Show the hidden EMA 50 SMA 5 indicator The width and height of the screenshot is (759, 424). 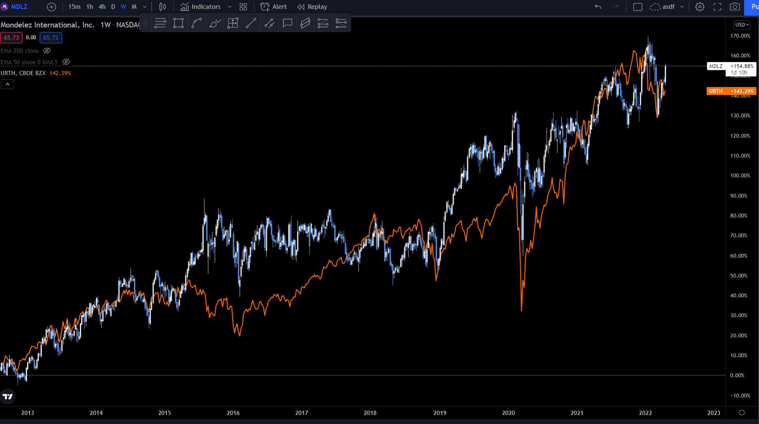tap(66, 62)
